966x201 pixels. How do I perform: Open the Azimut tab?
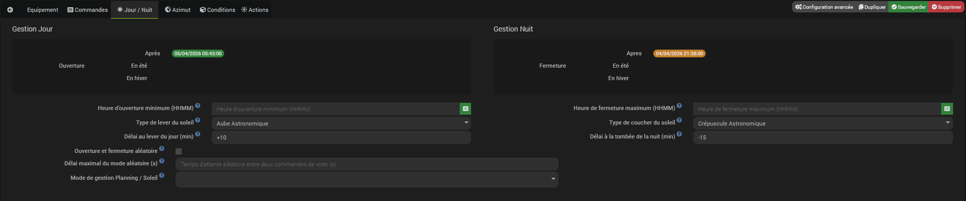[x=178, y=10]
